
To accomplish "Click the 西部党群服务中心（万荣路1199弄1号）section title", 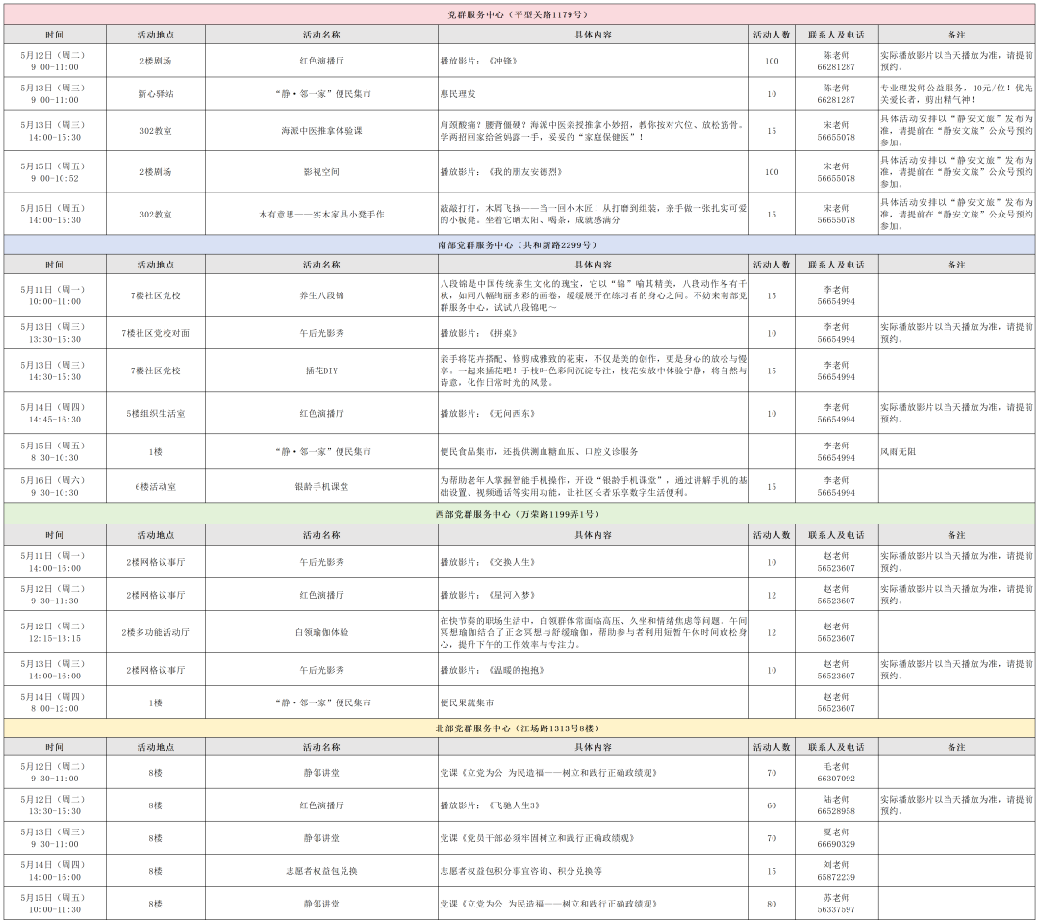I will point(519,514).
